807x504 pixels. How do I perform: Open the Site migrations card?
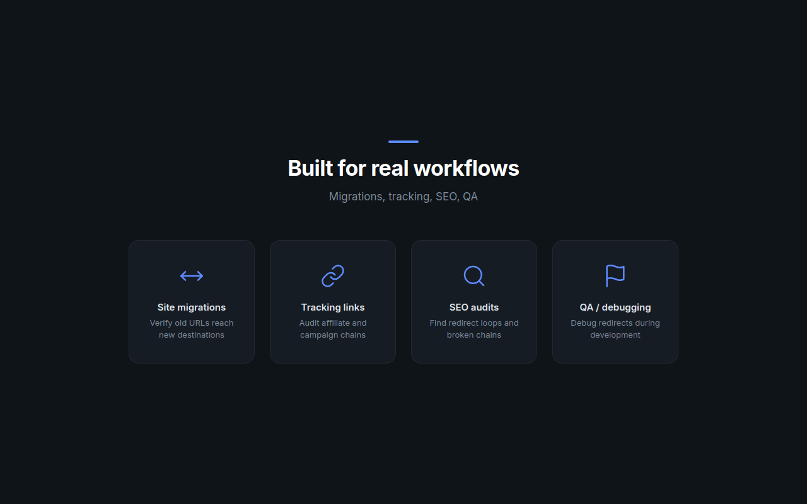191,301
